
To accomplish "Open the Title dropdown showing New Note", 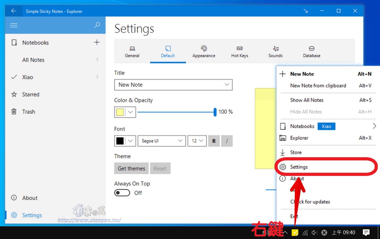I will [x=173, y=85].
